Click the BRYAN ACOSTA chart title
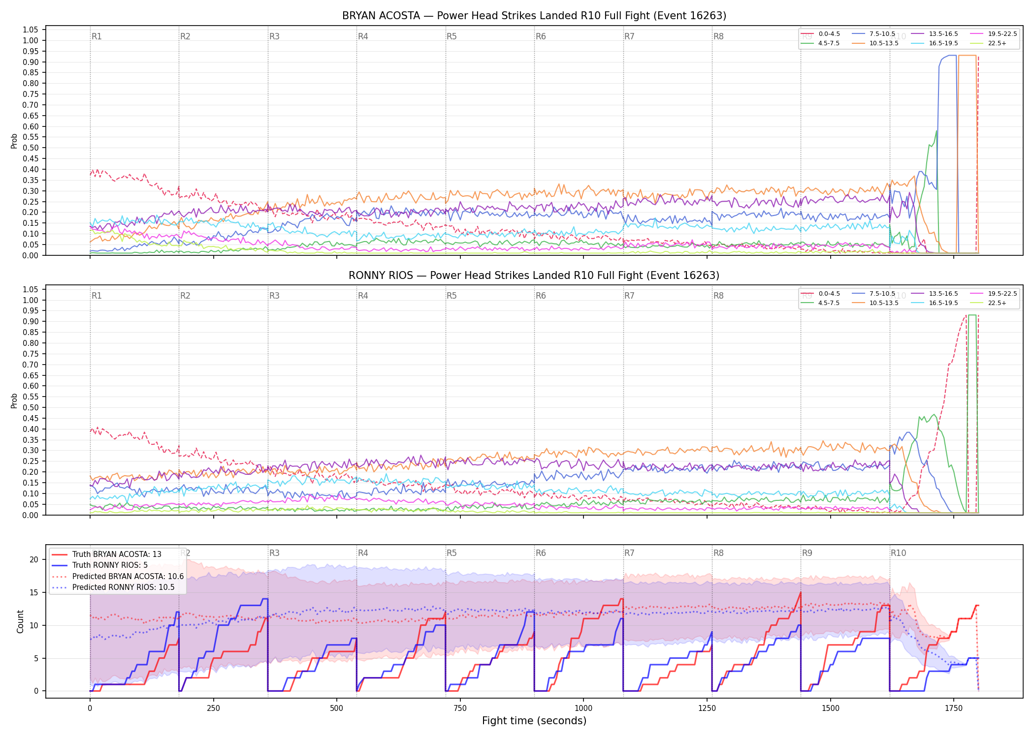This screenshot has height=738, width=1034. pyautogui.click(x=534, y=16)
